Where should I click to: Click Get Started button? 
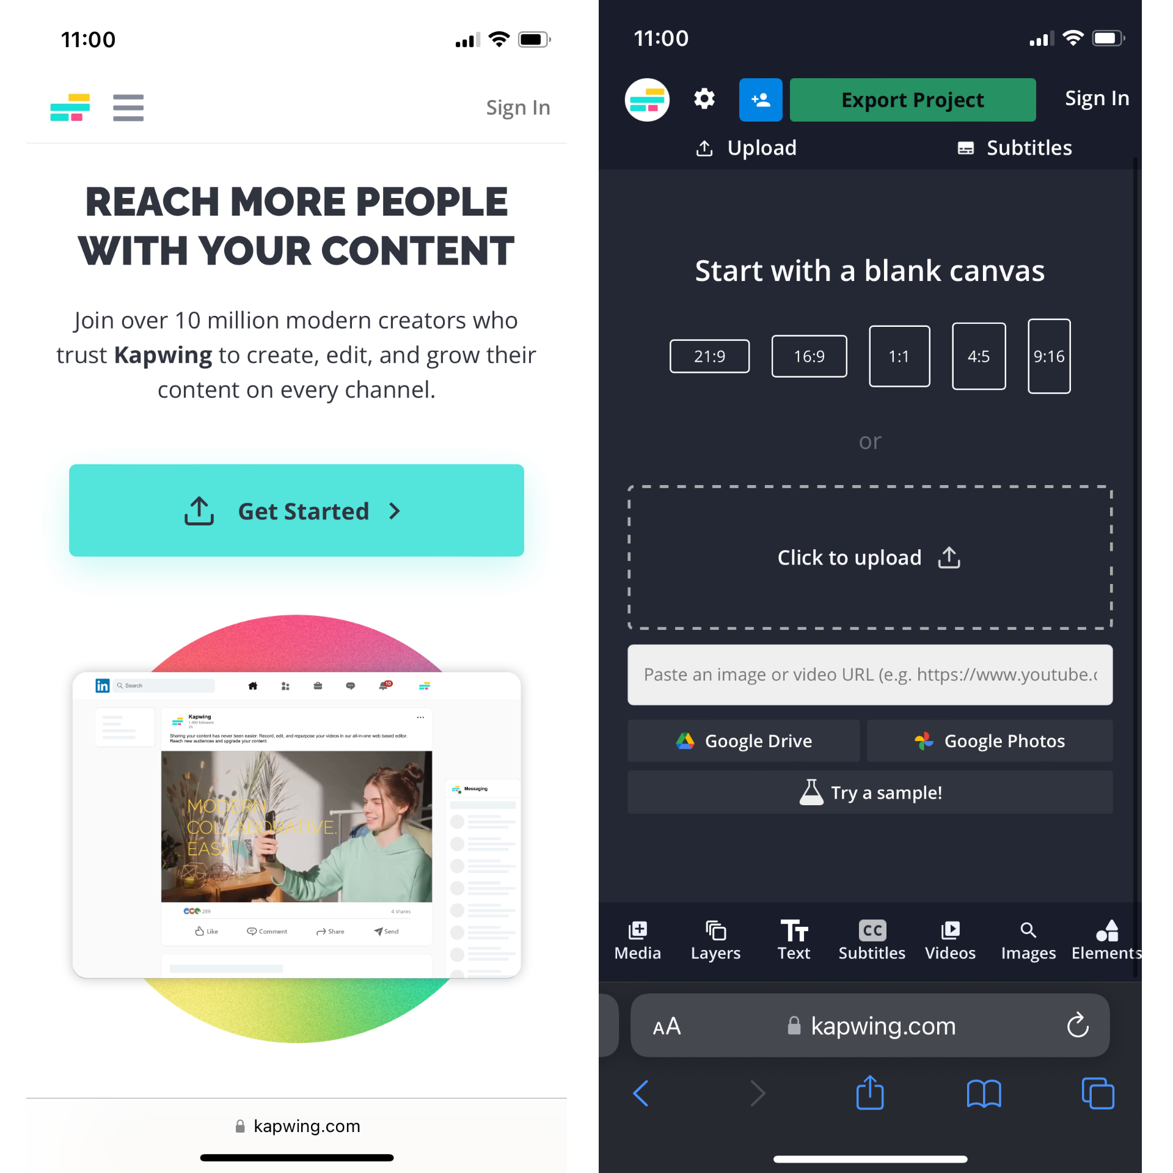(296, 510)
